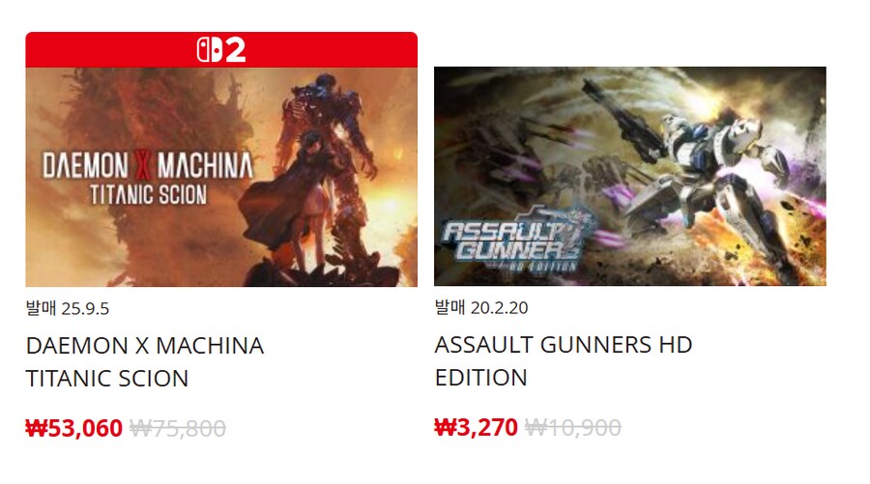
Task: Click the white mech in Assault Gunners art
Action: (x=715, y=172)
